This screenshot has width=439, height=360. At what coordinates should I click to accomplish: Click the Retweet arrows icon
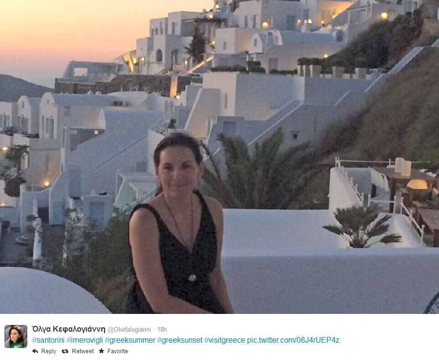point(65,351)
